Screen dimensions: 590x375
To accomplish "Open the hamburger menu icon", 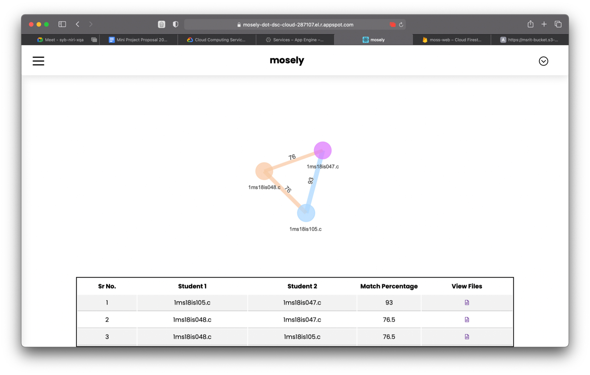I will point(38,61).
